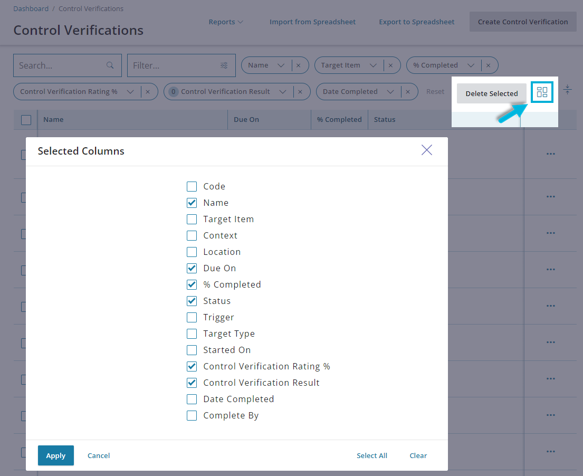Expand the Date Completed filter dropdown

pyautogui.click(x=390, y=92)
